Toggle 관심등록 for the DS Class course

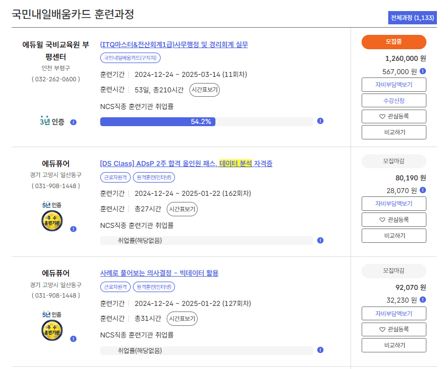(x=393, y=219)
